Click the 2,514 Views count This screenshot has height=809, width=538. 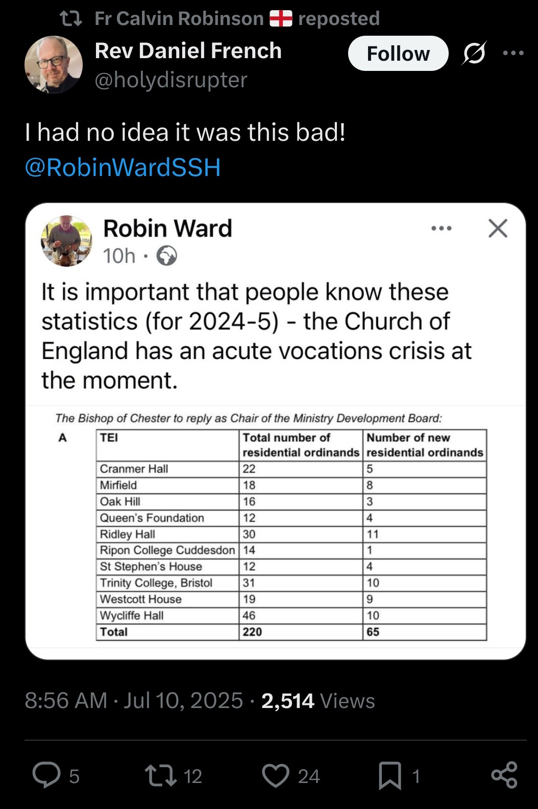pyautogui.click(x=318, y=700)
